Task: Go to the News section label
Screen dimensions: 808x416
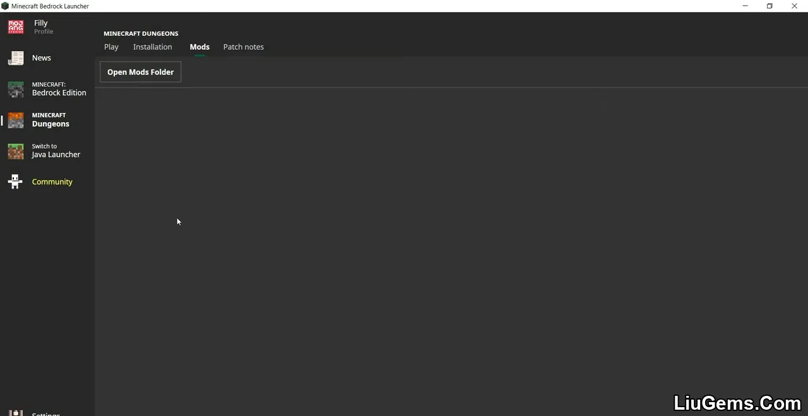Action: coord(42,58)
